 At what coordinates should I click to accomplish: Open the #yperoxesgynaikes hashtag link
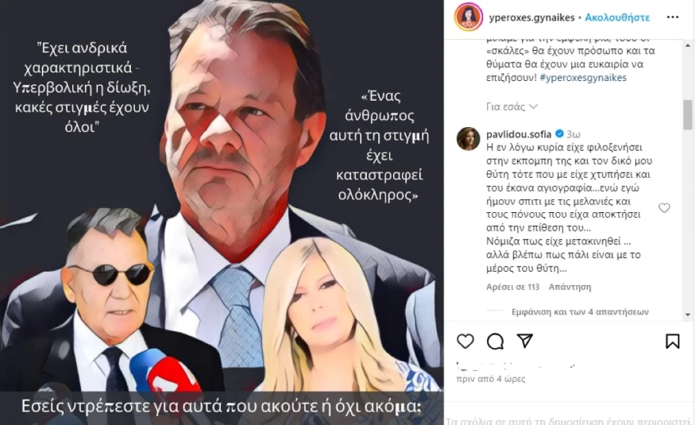tap(583, 78)
